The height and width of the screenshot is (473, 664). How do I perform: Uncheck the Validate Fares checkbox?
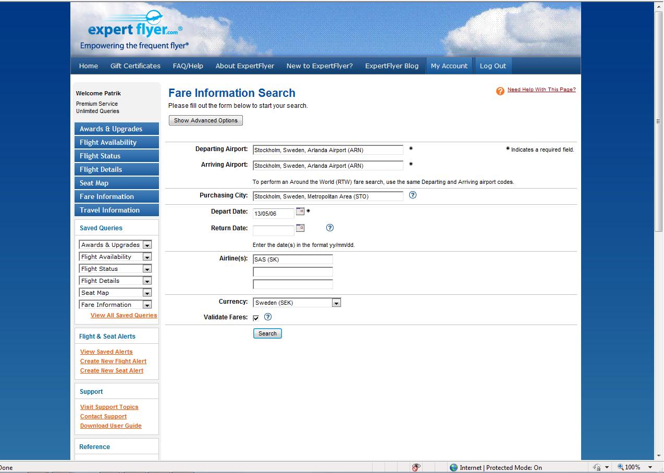click(256, 318)
